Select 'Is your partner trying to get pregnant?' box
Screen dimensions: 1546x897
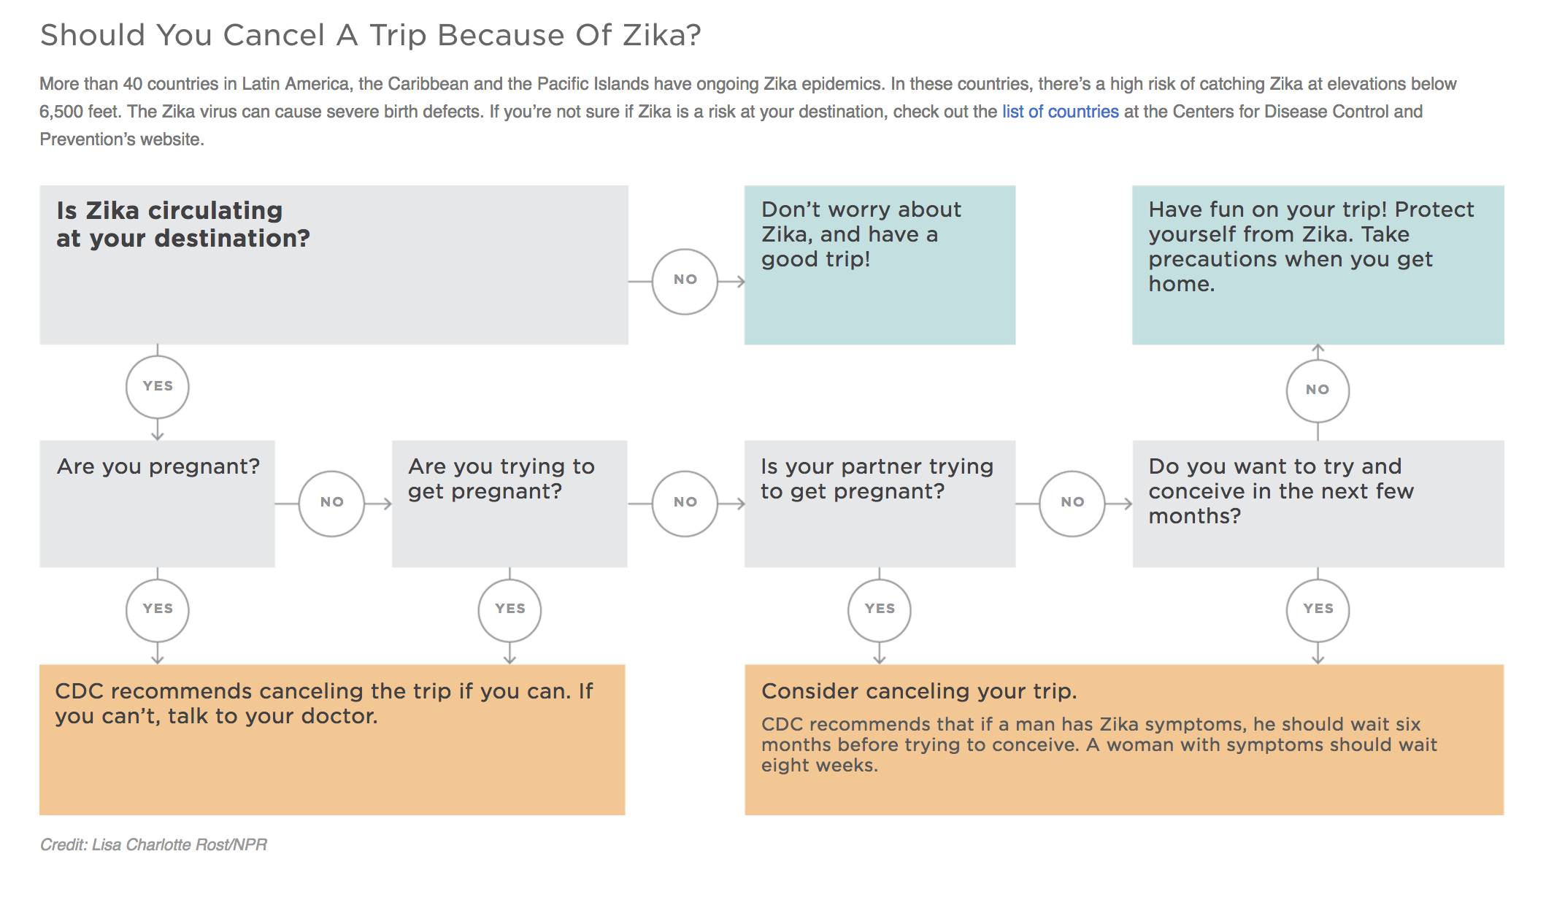click(x=880, y=504)
